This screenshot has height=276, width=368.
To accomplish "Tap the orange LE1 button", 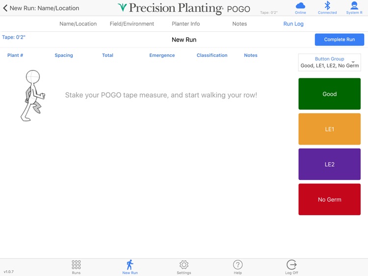I will pyautogui.click(x=330, y=129).
